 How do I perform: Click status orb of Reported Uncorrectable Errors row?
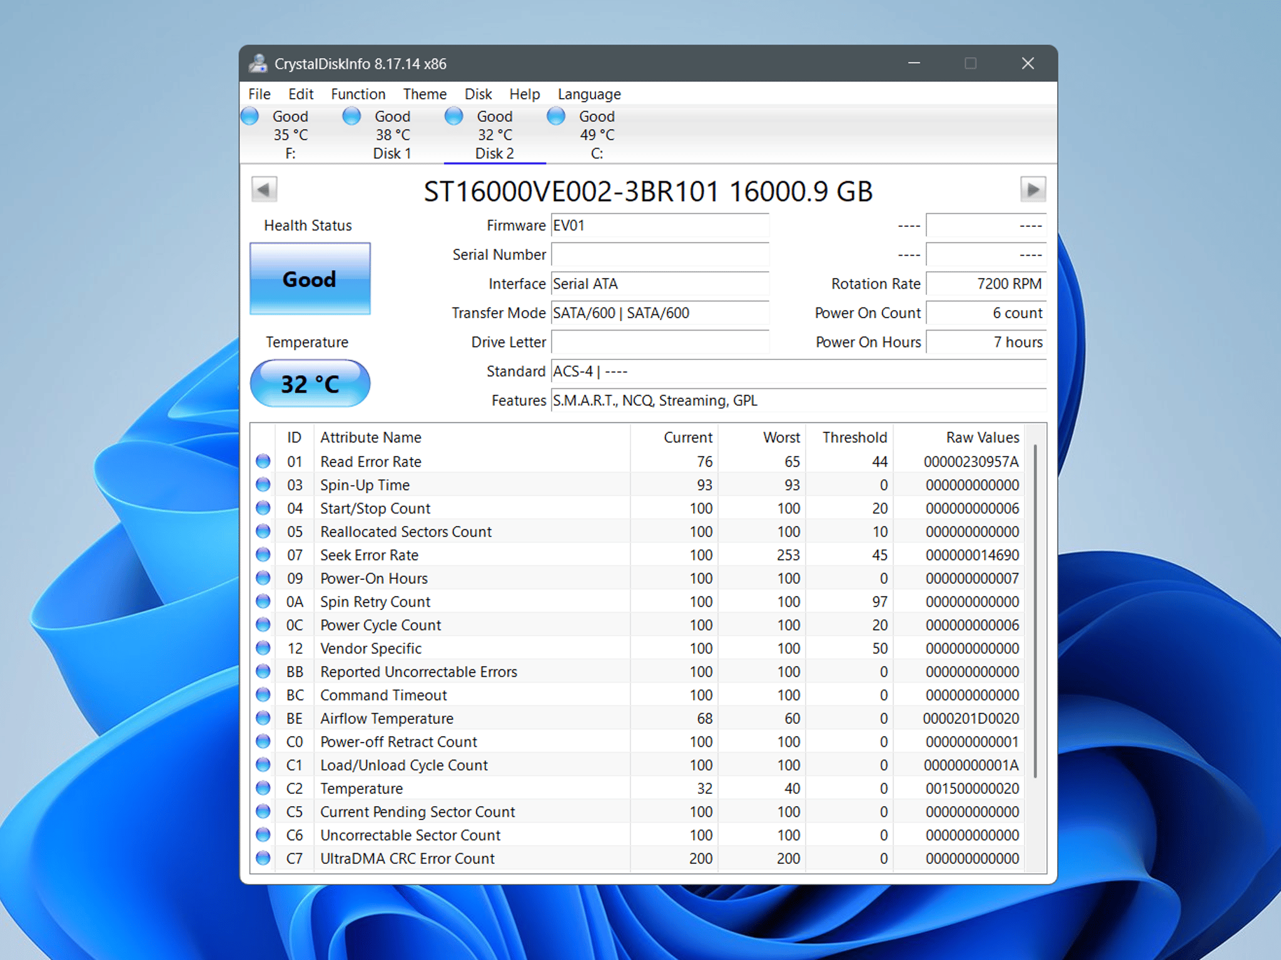263,671
